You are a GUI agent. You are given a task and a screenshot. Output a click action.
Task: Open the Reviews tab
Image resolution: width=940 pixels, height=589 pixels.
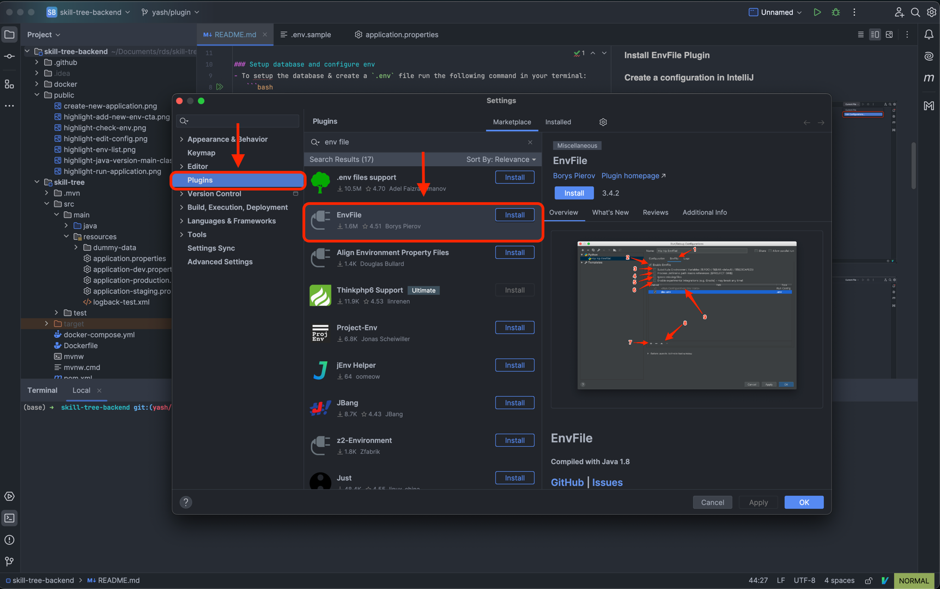pyautogui.click(x=656, y=212)
